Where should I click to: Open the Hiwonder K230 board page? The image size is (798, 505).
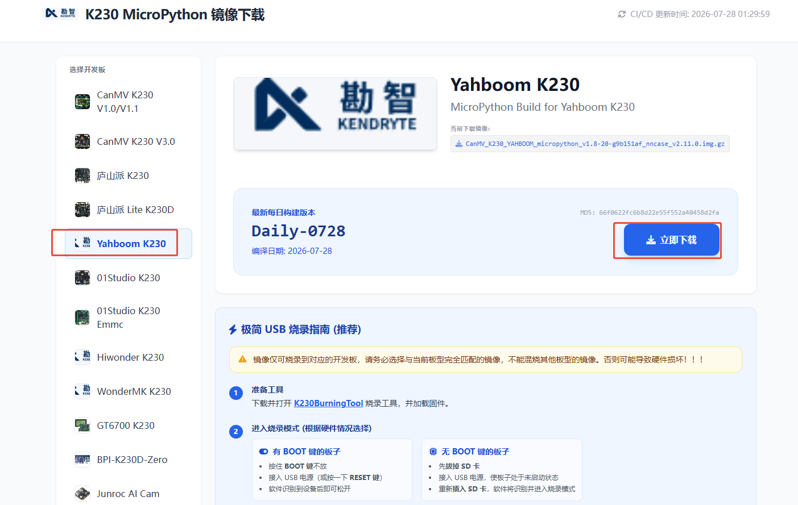[x=129, y=357]
